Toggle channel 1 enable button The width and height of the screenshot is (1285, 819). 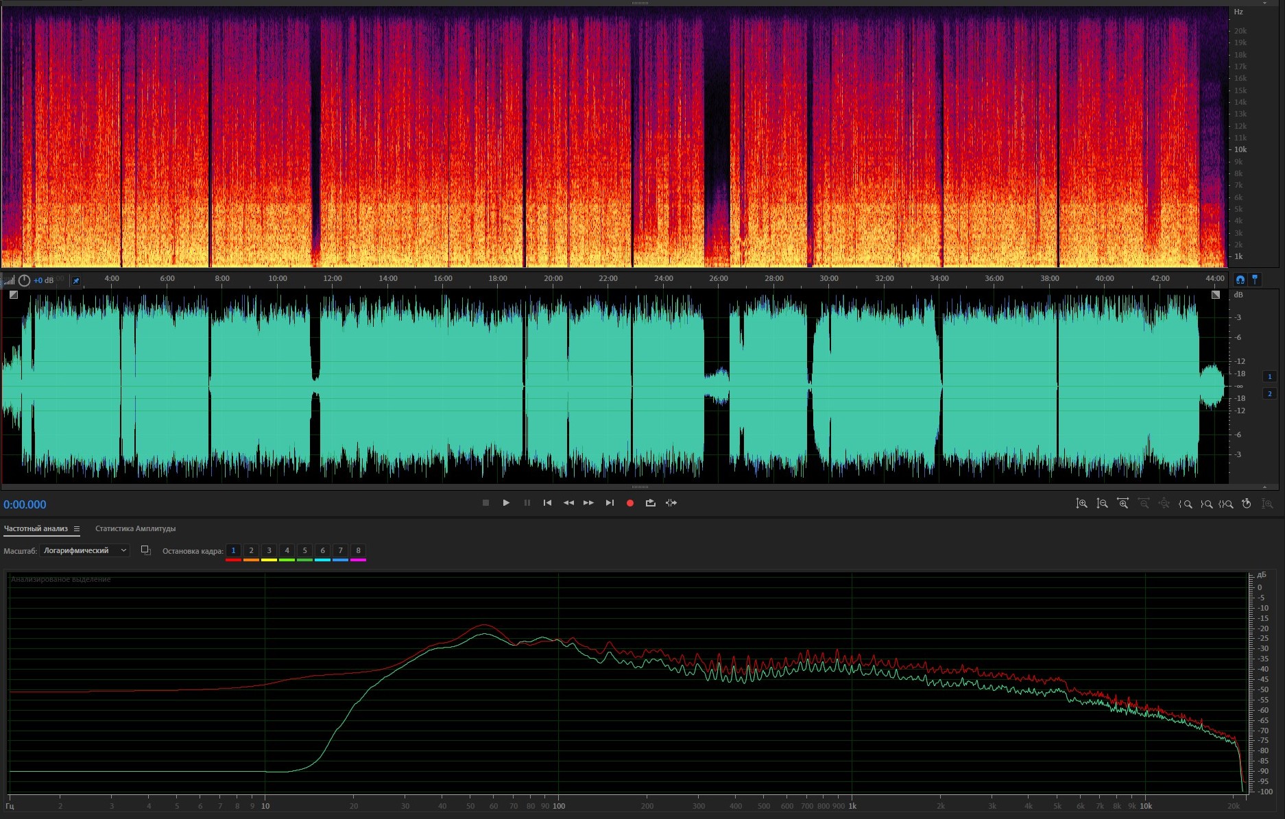tap(1269, 376)
